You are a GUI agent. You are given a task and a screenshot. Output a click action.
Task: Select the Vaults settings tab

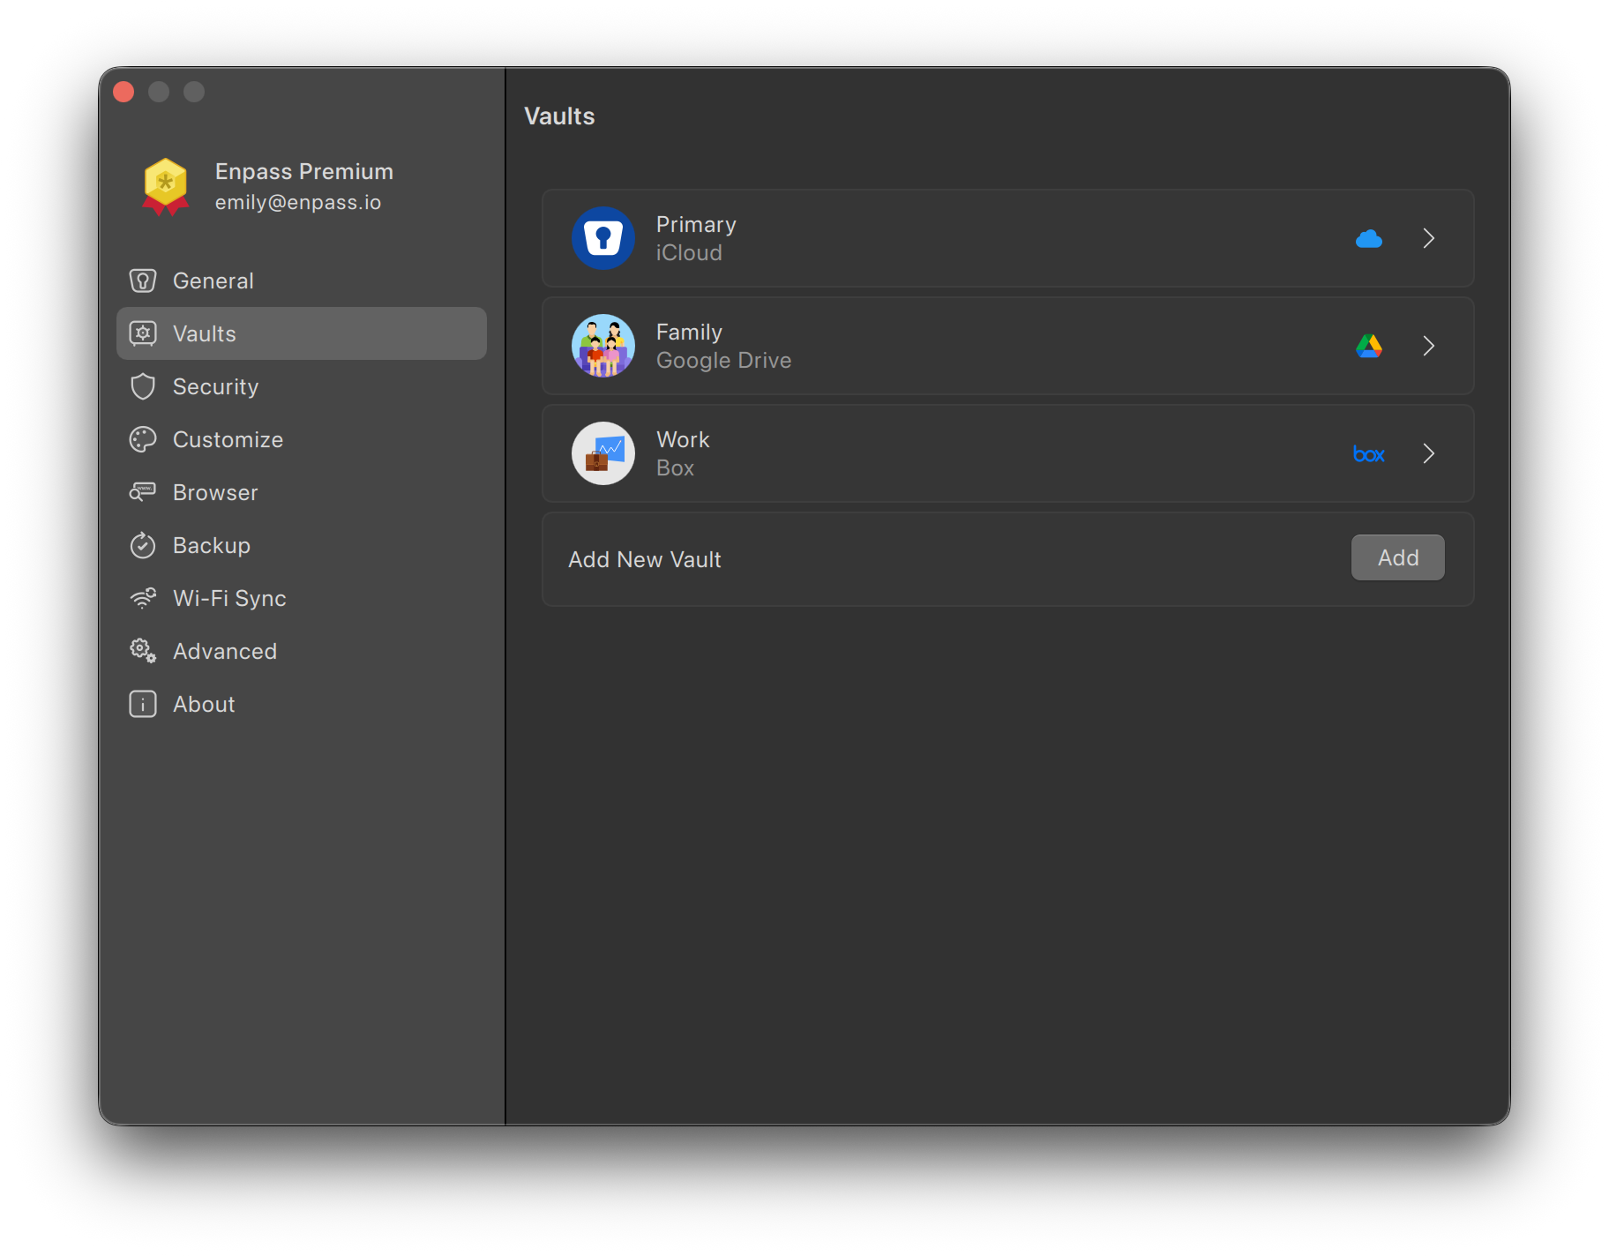302,333
